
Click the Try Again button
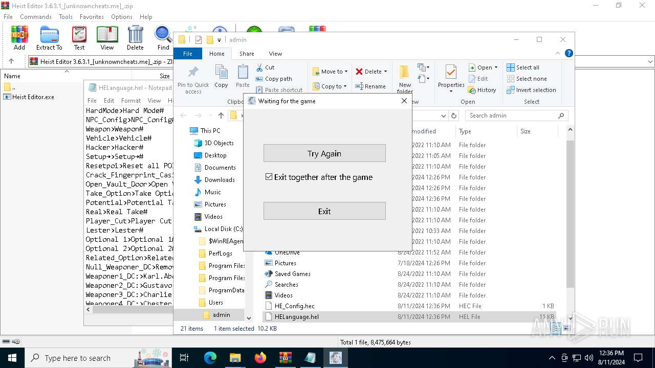coord(324,153)
